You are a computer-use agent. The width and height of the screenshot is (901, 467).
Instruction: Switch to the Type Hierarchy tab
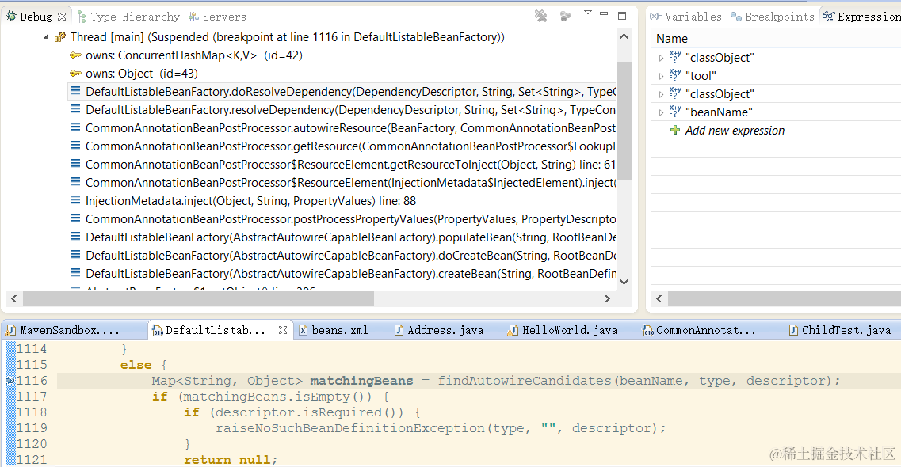[128, 17]
